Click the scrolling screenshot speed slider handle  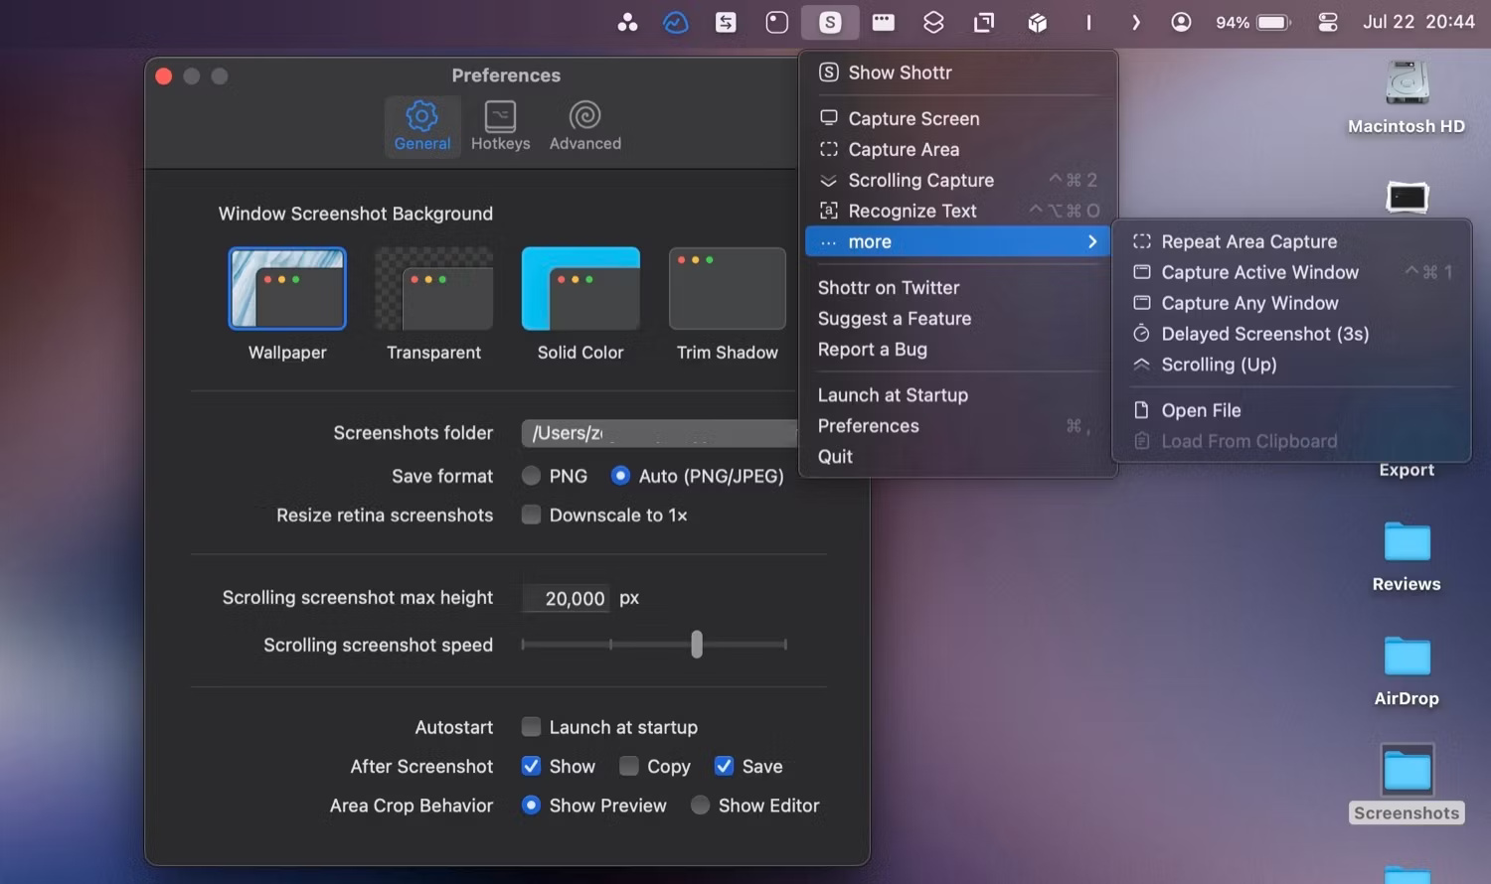pos(696,645)
